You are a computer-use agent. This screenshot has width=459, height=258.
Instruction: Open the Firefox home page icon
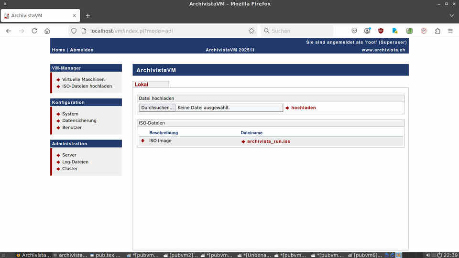47,31
